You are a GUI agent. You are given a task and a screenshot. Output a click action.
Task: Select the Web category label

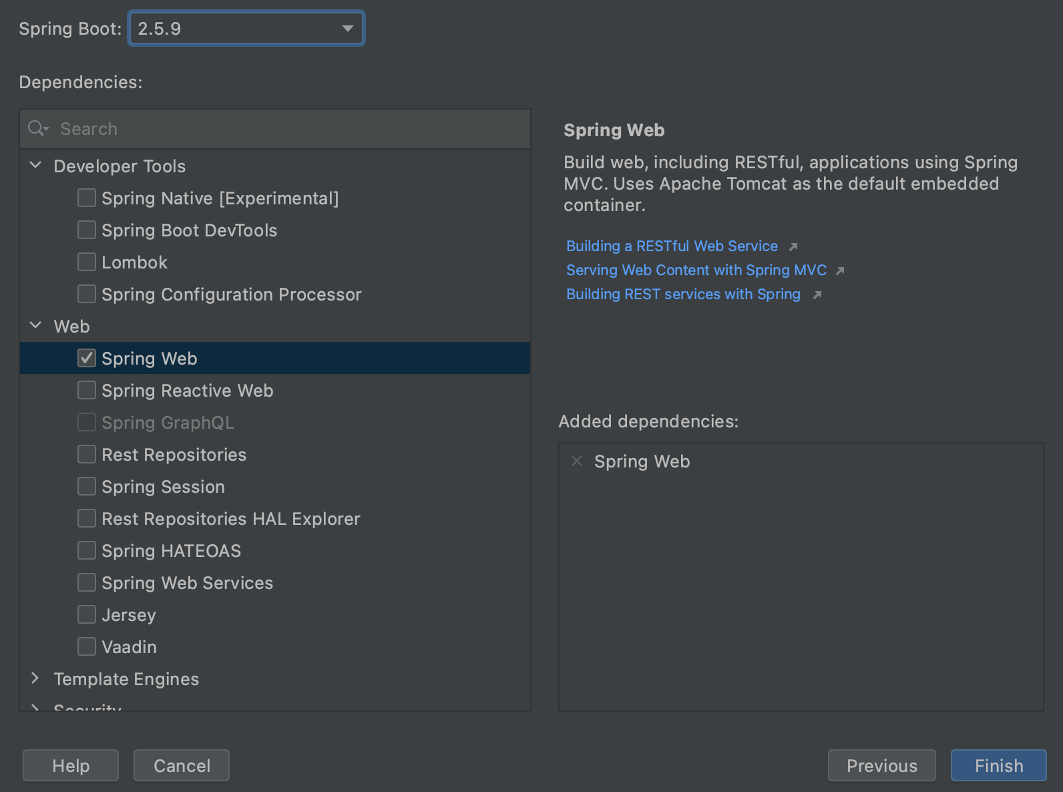point(71,326)
